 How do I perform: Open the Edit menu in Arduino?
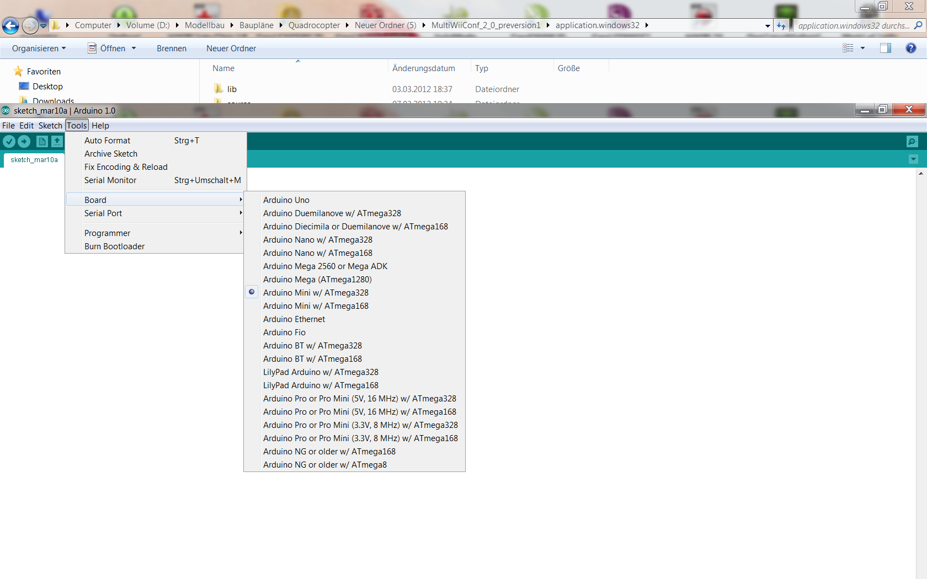pos(26,126)
